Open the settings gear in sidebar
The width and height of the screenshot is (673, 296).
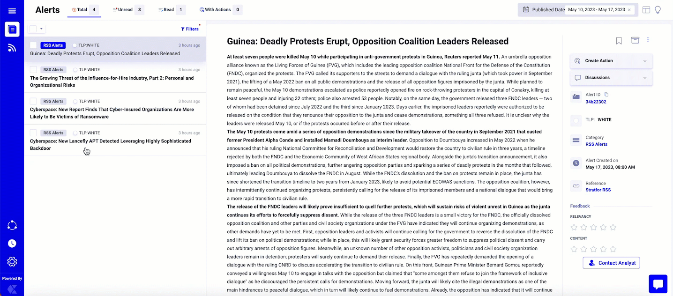(x=12, y=261)
